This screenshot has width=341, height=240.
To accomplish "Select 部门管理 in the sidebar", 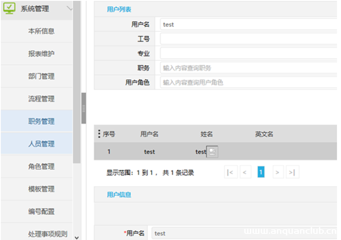I will click(x=41, y=76).
